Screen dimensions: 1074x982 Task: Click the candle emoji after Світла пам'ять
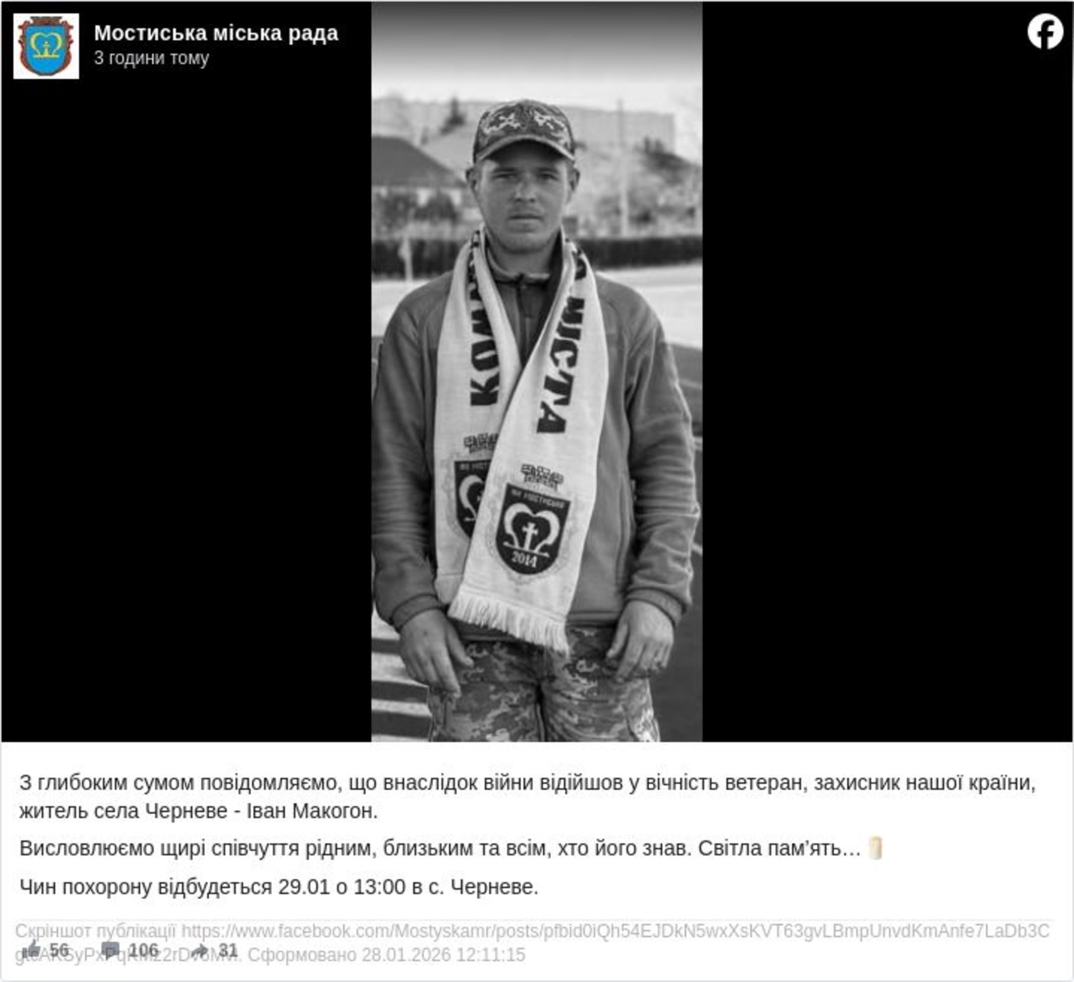875,848
